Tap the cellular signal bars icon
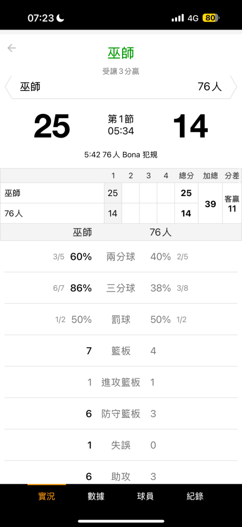242x527 pixels. pos(178,18)
